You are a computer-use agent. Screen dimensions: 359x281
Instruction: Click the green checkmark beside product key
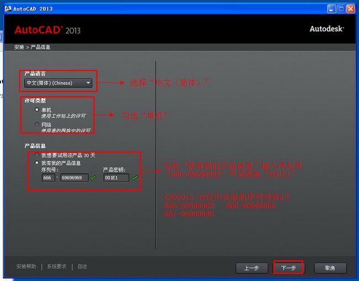[x=135, y=178]
